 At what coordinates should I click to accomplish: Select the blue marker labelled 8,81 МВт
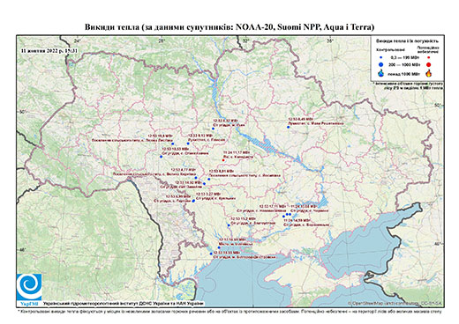[209, 179]
